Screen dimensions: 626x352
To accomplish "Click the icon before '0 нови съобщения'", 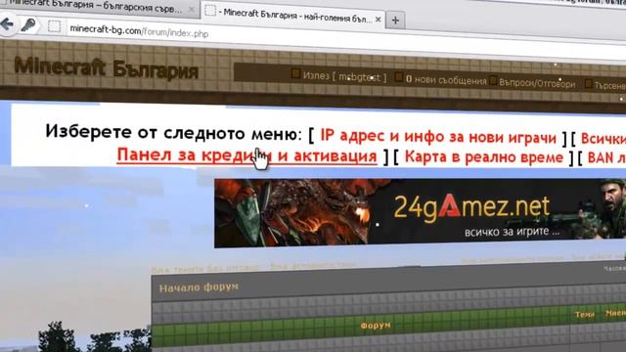I will coord(398,76).
